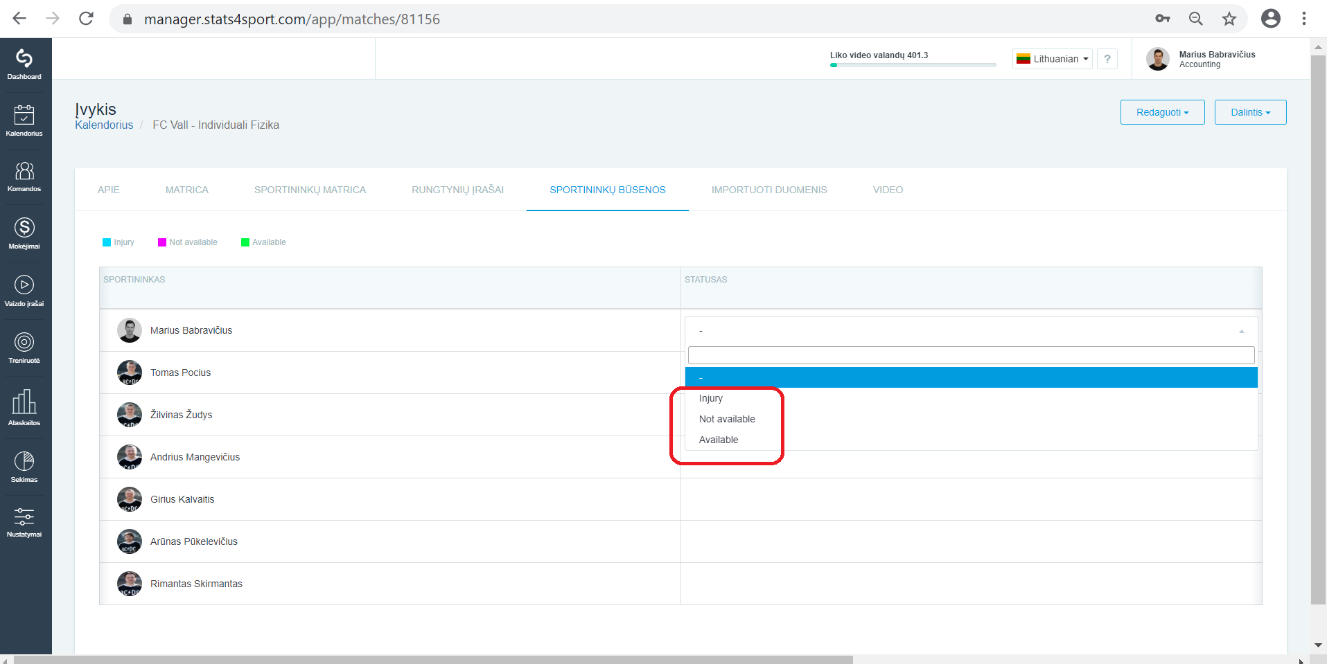Click the horizontal scrollbar at bottom
This screenshot has width=1327, height=664.
click(x=433, y=660)
